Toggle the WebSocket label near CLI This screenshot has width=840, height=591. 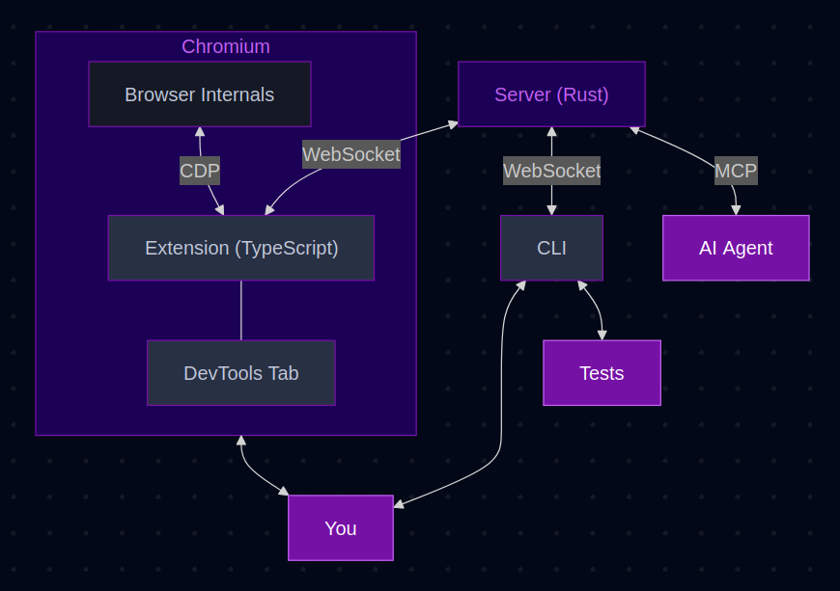(x=551, y=171)
